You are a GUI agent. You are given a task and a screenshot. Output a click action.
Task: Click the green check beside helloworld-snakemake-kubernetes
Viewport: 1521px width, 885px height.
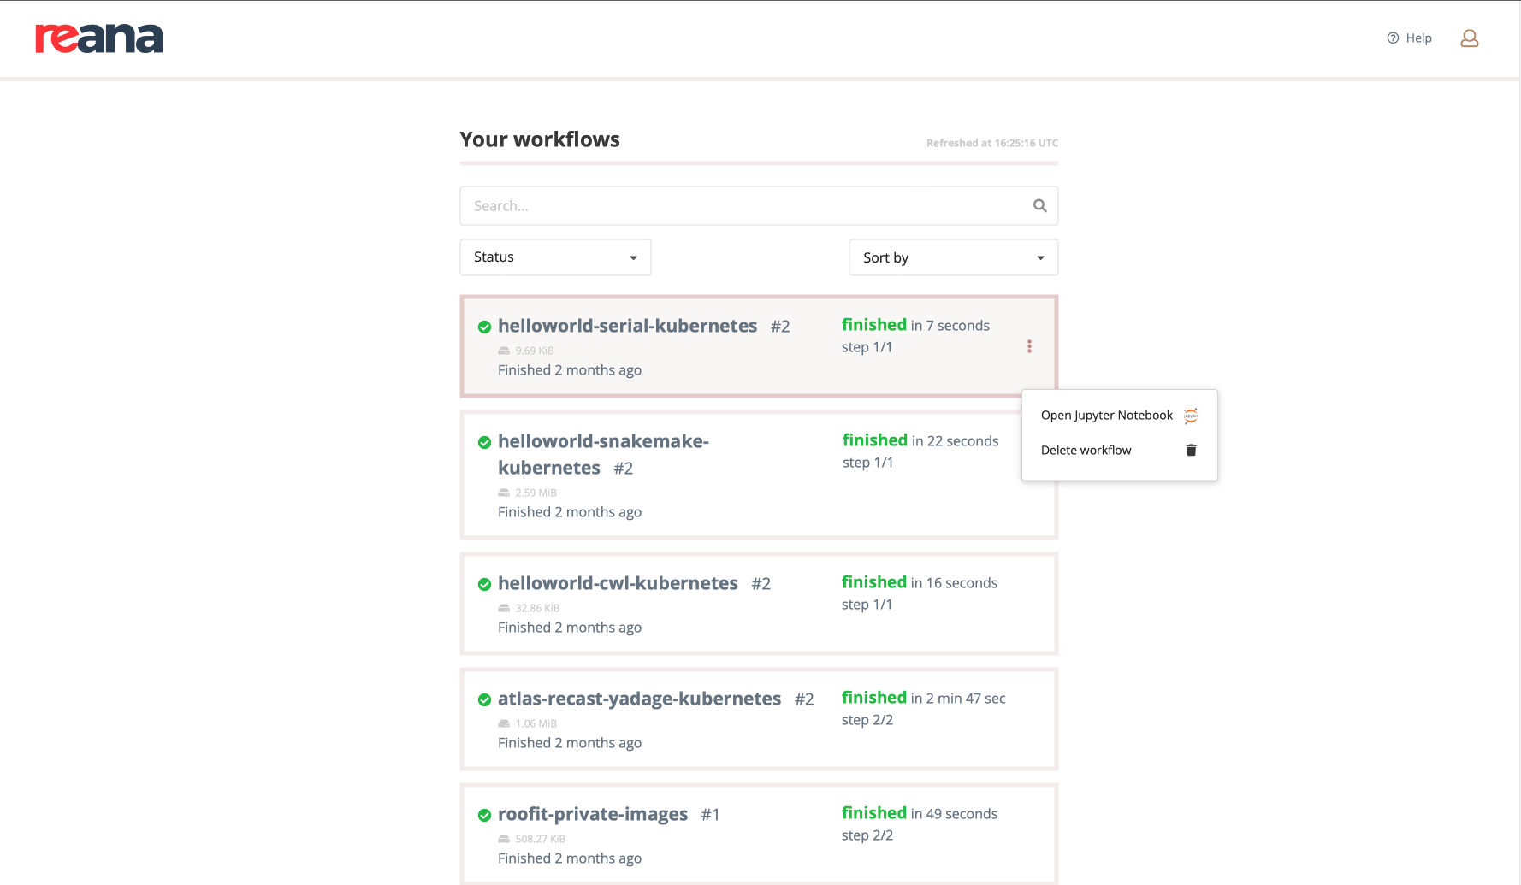click(484, 442)
